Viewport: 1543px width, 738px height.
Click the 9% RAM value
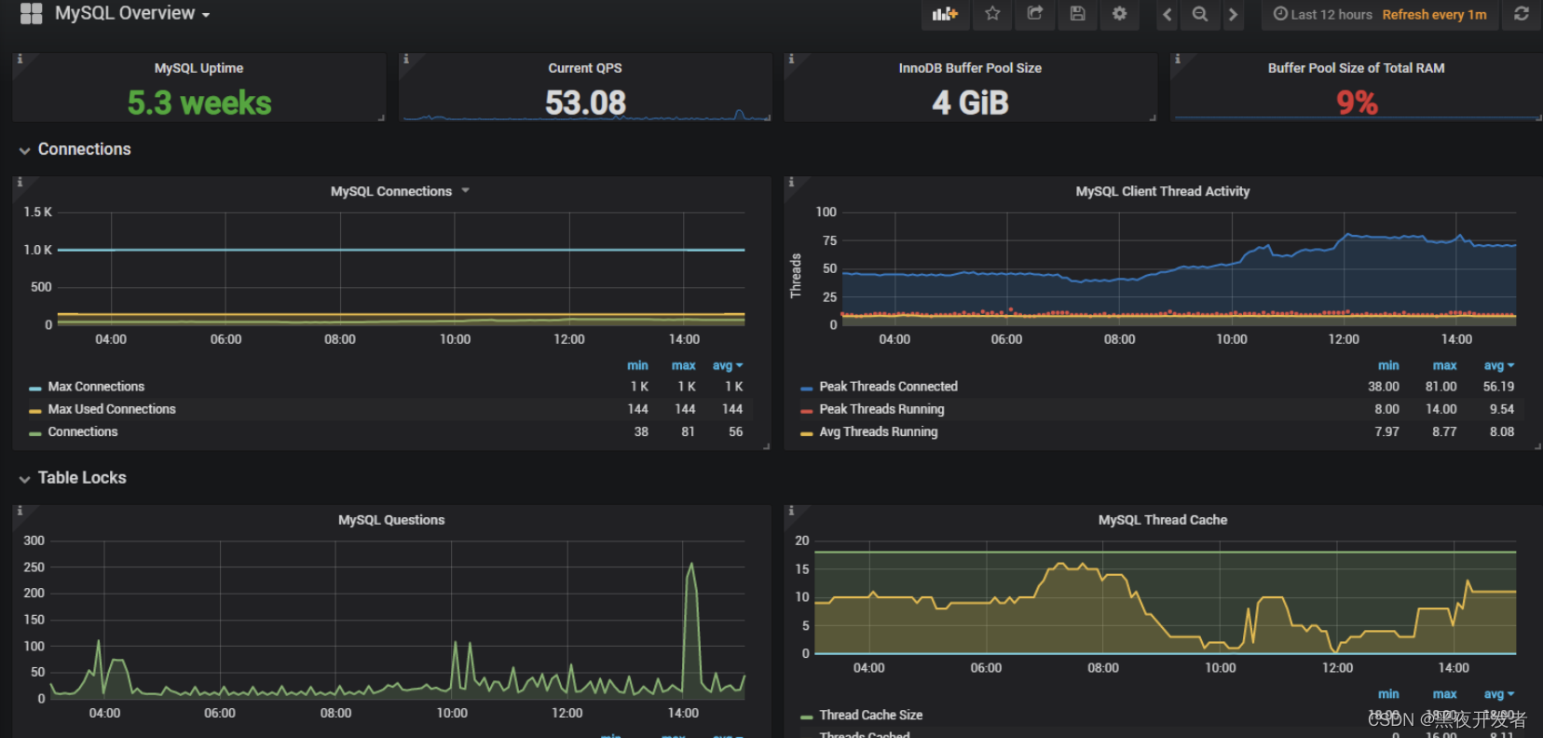tap(1357, 102)
